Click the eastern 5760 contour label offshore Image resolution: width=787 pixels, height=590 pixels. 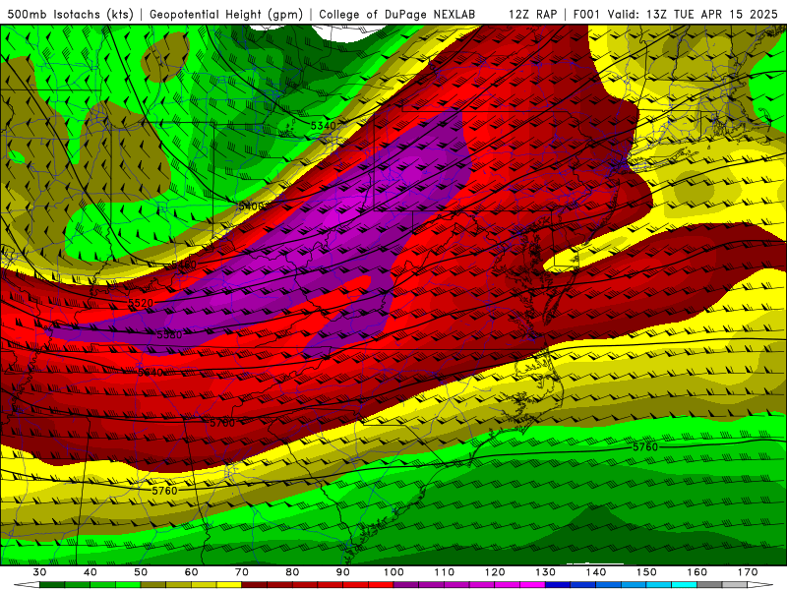[645, 446]
